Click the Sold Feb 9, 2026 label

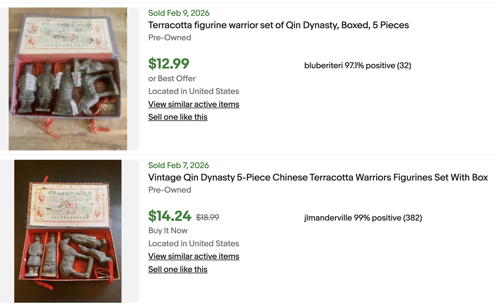[179, 13]
